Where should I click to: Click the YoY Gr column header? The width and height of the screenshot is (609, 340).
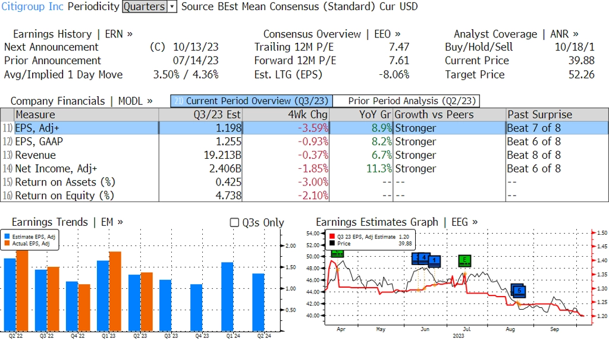point(361,115)
